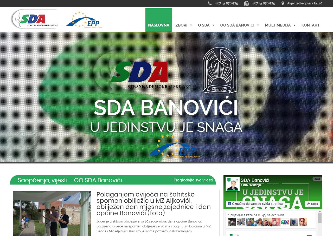This screenshot has width=333, height=236.
Task: Click the article photo thumbnail
Action: (52, 213)
